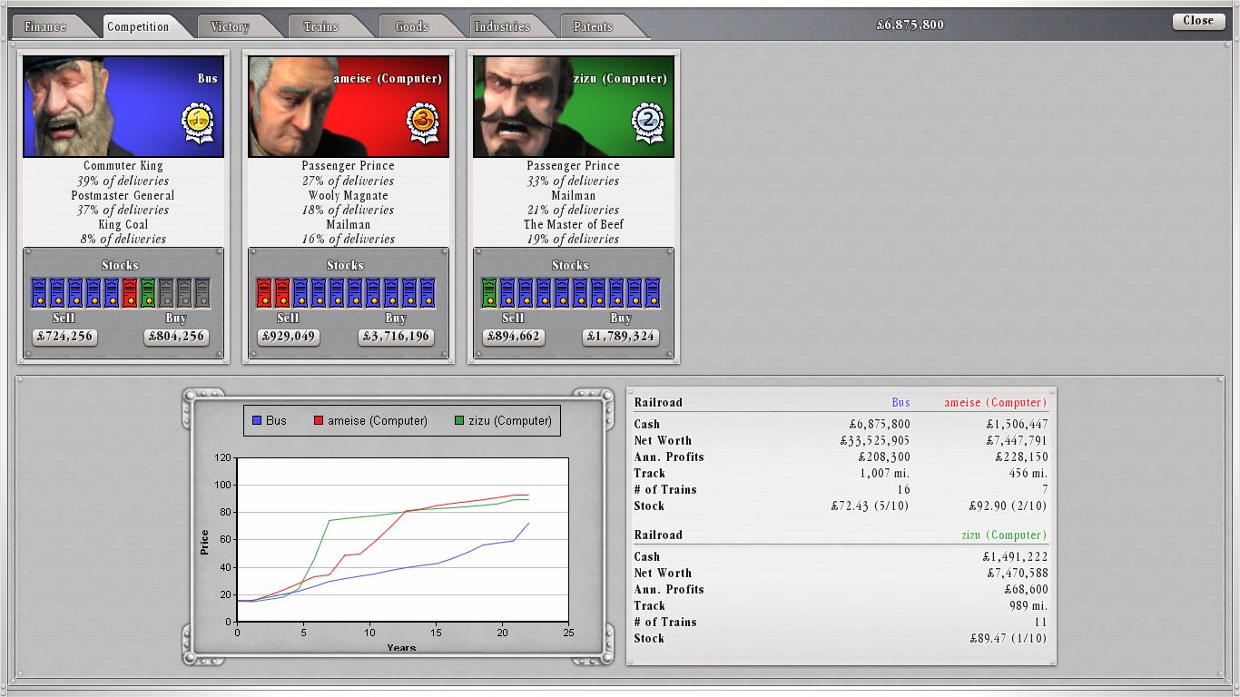Buy zizu stock for £1,789,324
This screenshot has height=697, width=1240.
(x=621, y=337)
